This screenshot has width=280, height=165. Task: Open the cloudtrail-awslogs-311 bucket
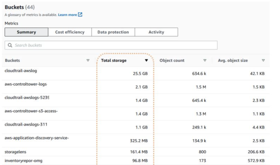coord(26,124)
